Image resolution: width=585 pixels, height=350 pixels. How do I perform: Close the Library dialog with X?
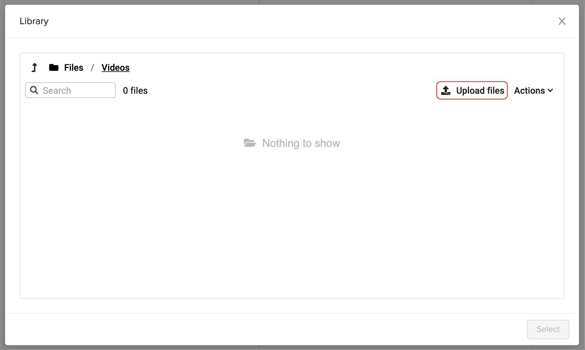point(562,21)
